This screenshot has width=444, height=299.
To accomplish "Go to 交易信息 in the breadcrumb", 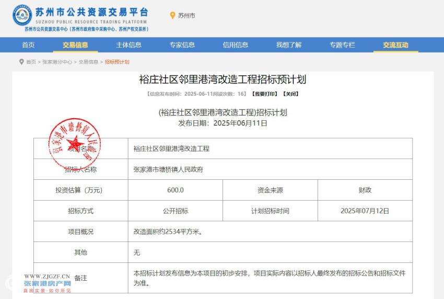I will [88, 62].
